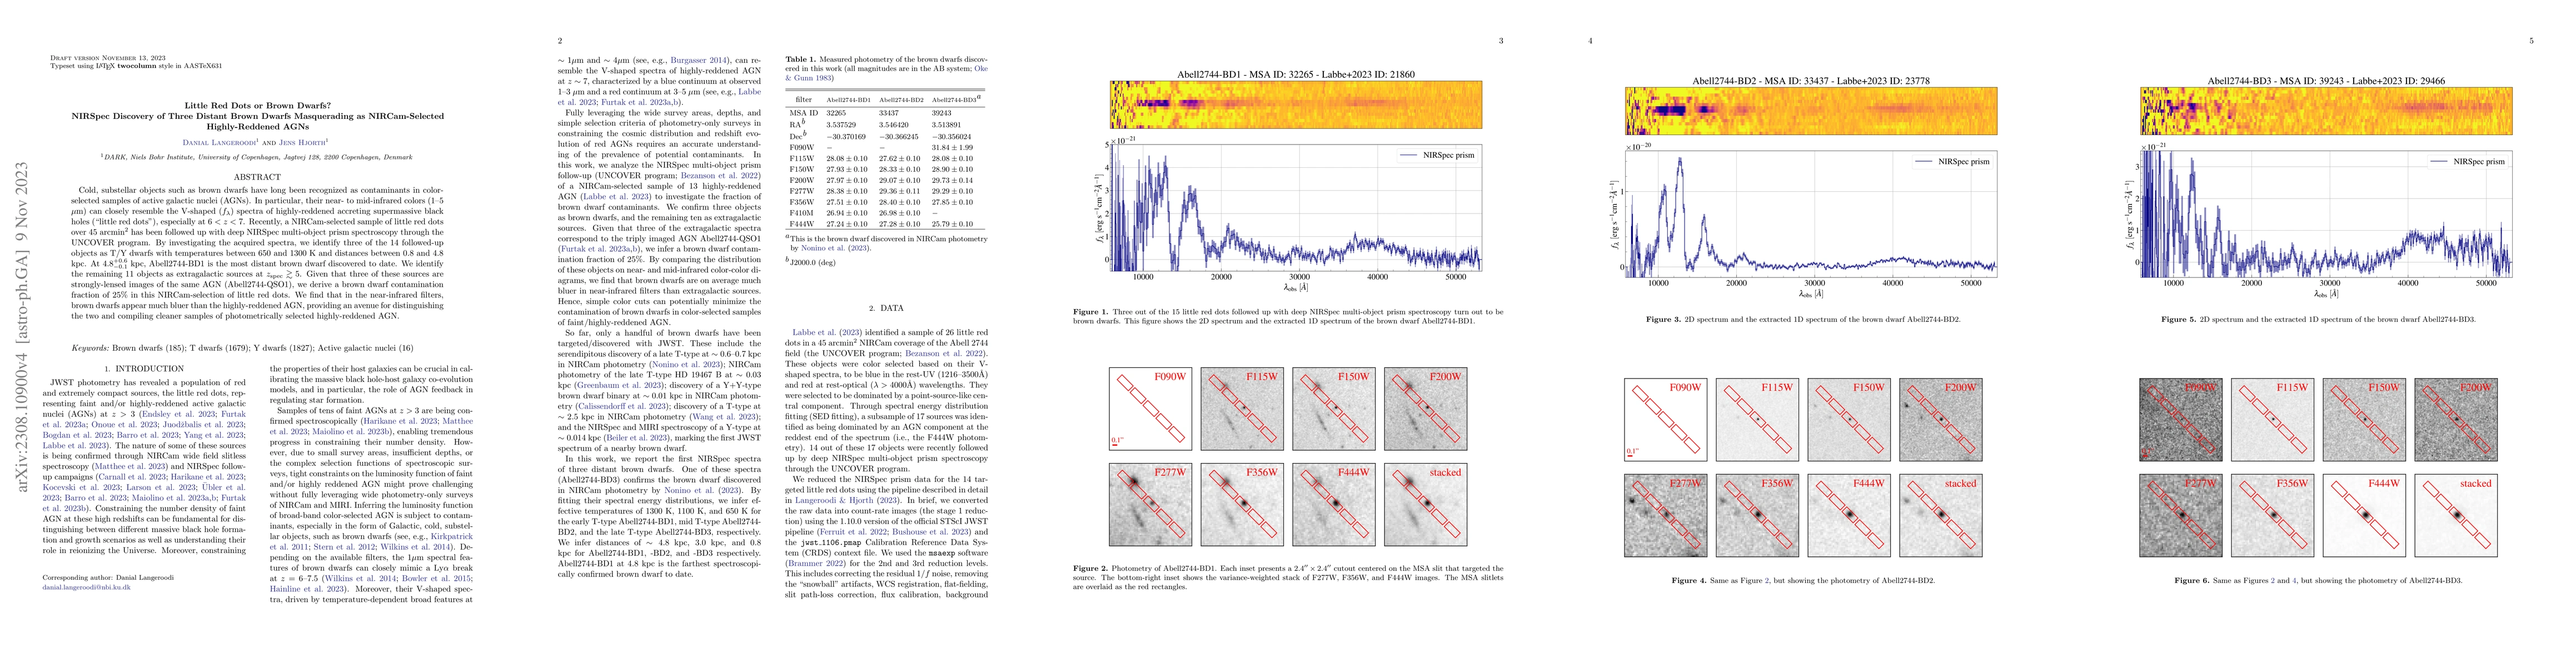This screenshot has width=2576, height=667.
Task: Click the ABSTRACT heading
Action: click(x=257, y=177)
